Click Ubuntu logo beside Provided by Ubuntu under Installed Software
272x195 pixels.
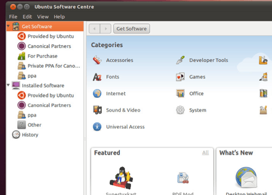[x=21, y=95]
